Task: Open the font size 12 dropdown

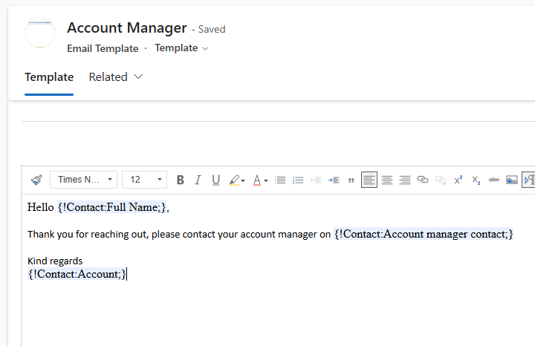Action: click(144, 180)
